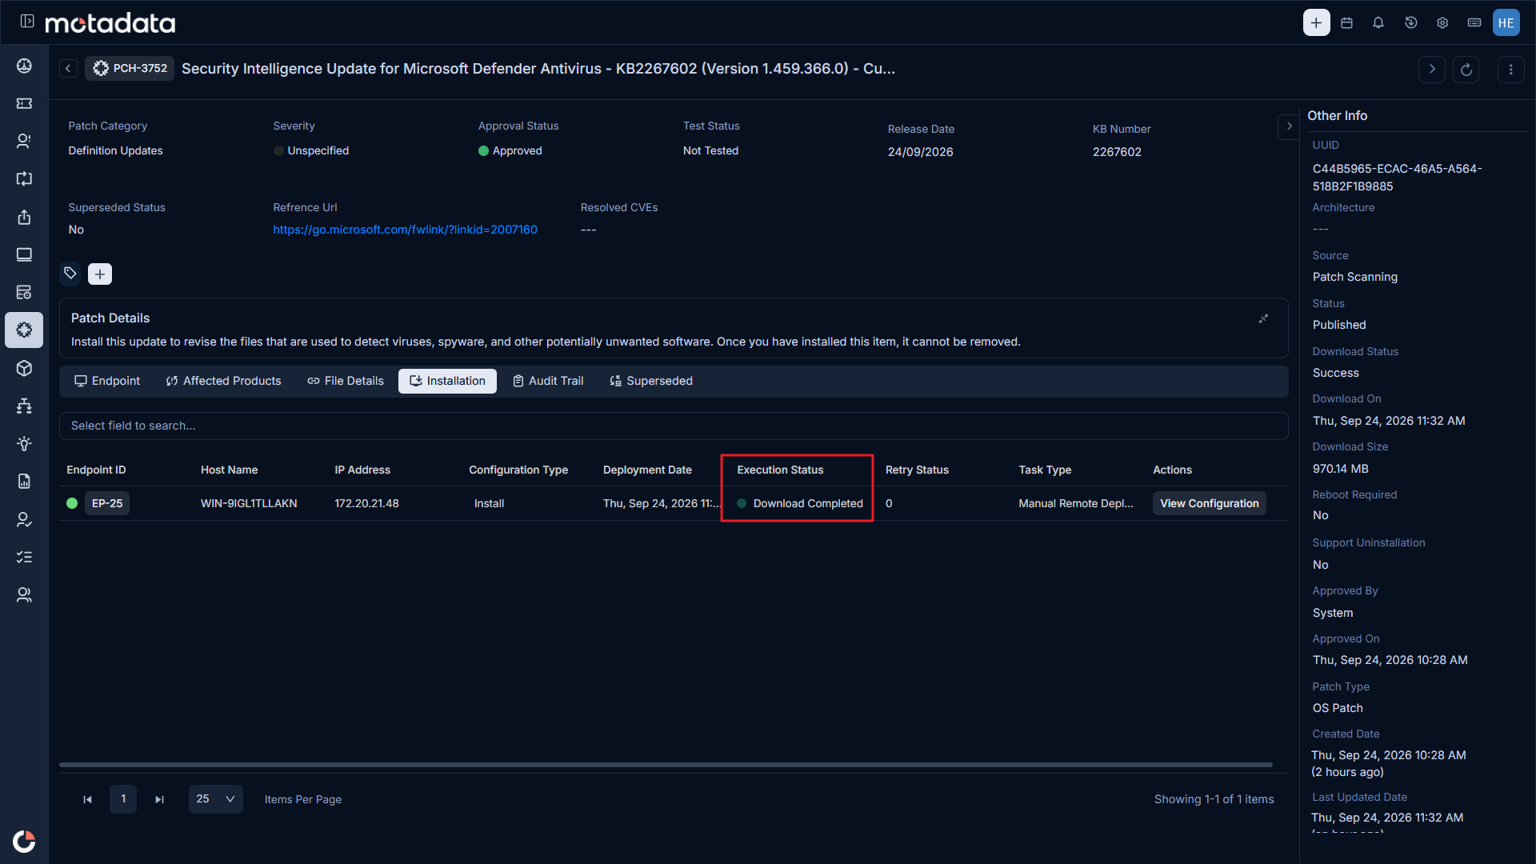This screenshot has height=864, width=1536.
Task: Sort by Execution Status column header
Action: coord(780,470)
